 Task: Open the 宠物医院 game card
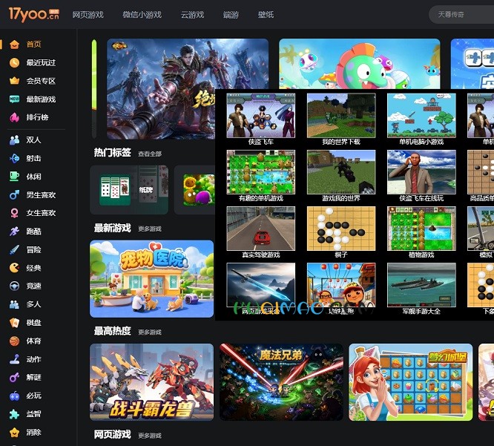[x=151, y=279]
